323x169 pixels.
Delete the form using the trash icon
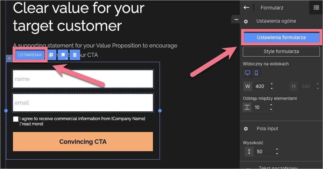click(75, 55)
